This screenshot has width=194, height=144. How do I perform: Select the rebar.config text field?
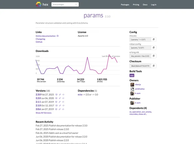(140, 48)
